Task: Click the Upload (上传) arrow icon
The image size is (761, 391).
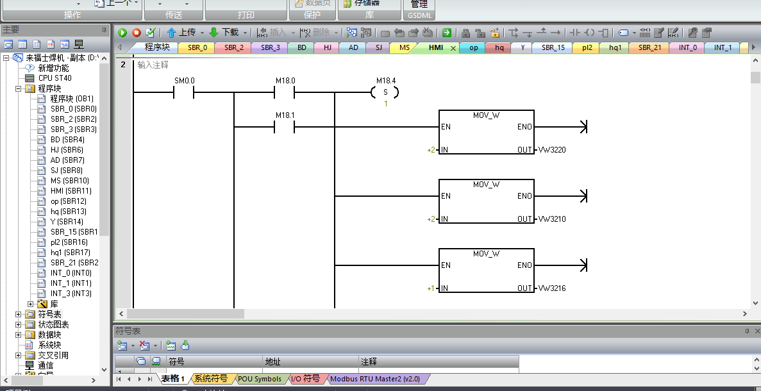Action: click(x=171, y=33)
